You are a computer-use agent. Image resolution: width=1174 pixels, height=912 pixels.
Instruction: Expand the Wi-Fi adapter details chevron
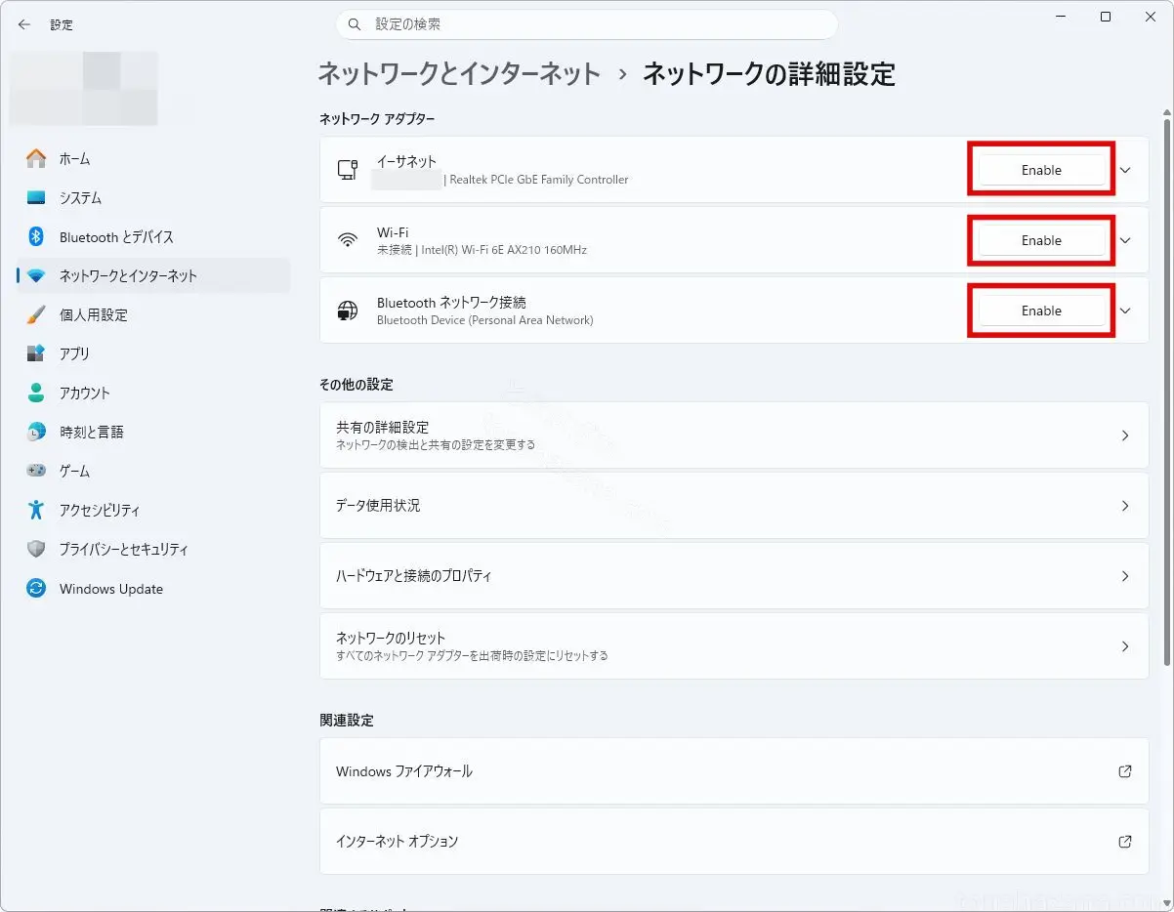click(x=1125, y=240)
